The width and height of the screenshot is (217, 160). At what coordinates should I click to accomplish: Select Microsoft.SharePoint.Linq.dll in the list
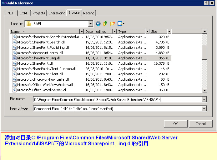click(x=38, y=58)
